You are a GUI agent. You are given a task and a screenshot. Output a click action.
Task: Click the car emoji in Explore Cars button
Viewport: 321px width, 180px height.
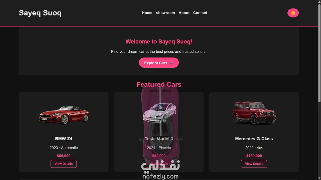[171, 63]
